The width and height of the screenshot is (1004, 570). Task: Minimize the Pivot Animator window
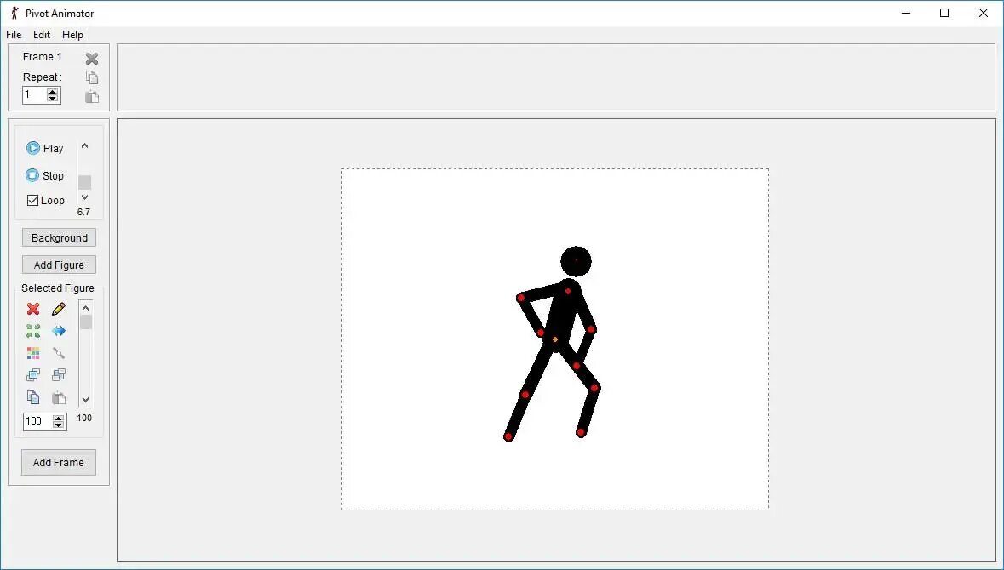pos(906,13)
